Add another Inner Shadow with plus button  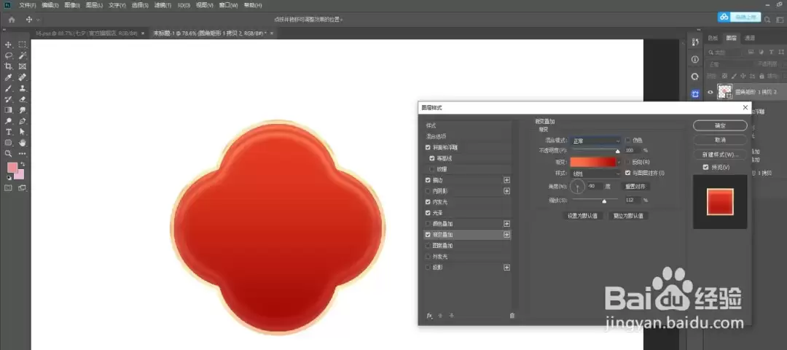click(x=507, y=191)
